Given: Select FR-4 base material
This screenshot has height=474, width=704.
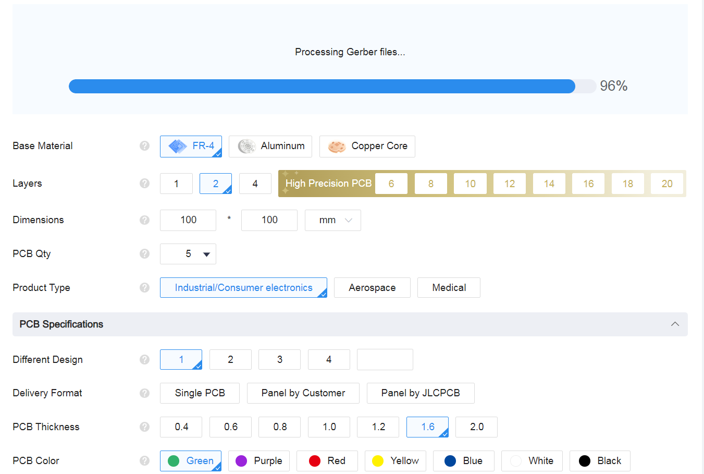Looking at the screenshot, I should coord(191,147).
